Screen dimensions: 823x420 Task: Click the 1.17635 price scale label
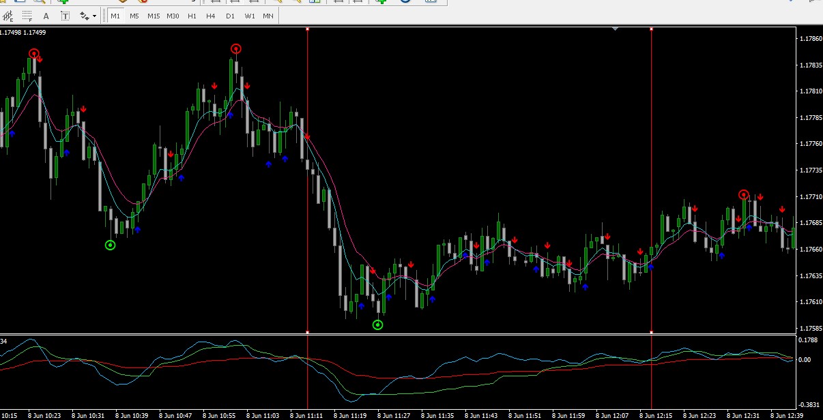809,276
